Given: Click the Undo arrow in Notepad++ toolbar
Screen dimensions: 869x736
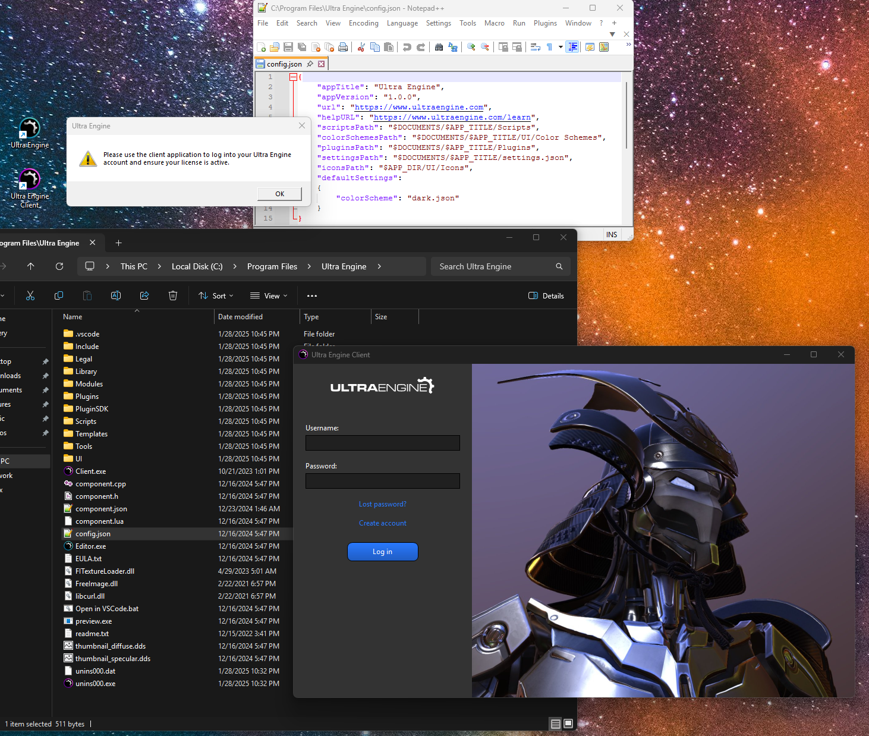Looking at the screenshot, I should (407, 47).
